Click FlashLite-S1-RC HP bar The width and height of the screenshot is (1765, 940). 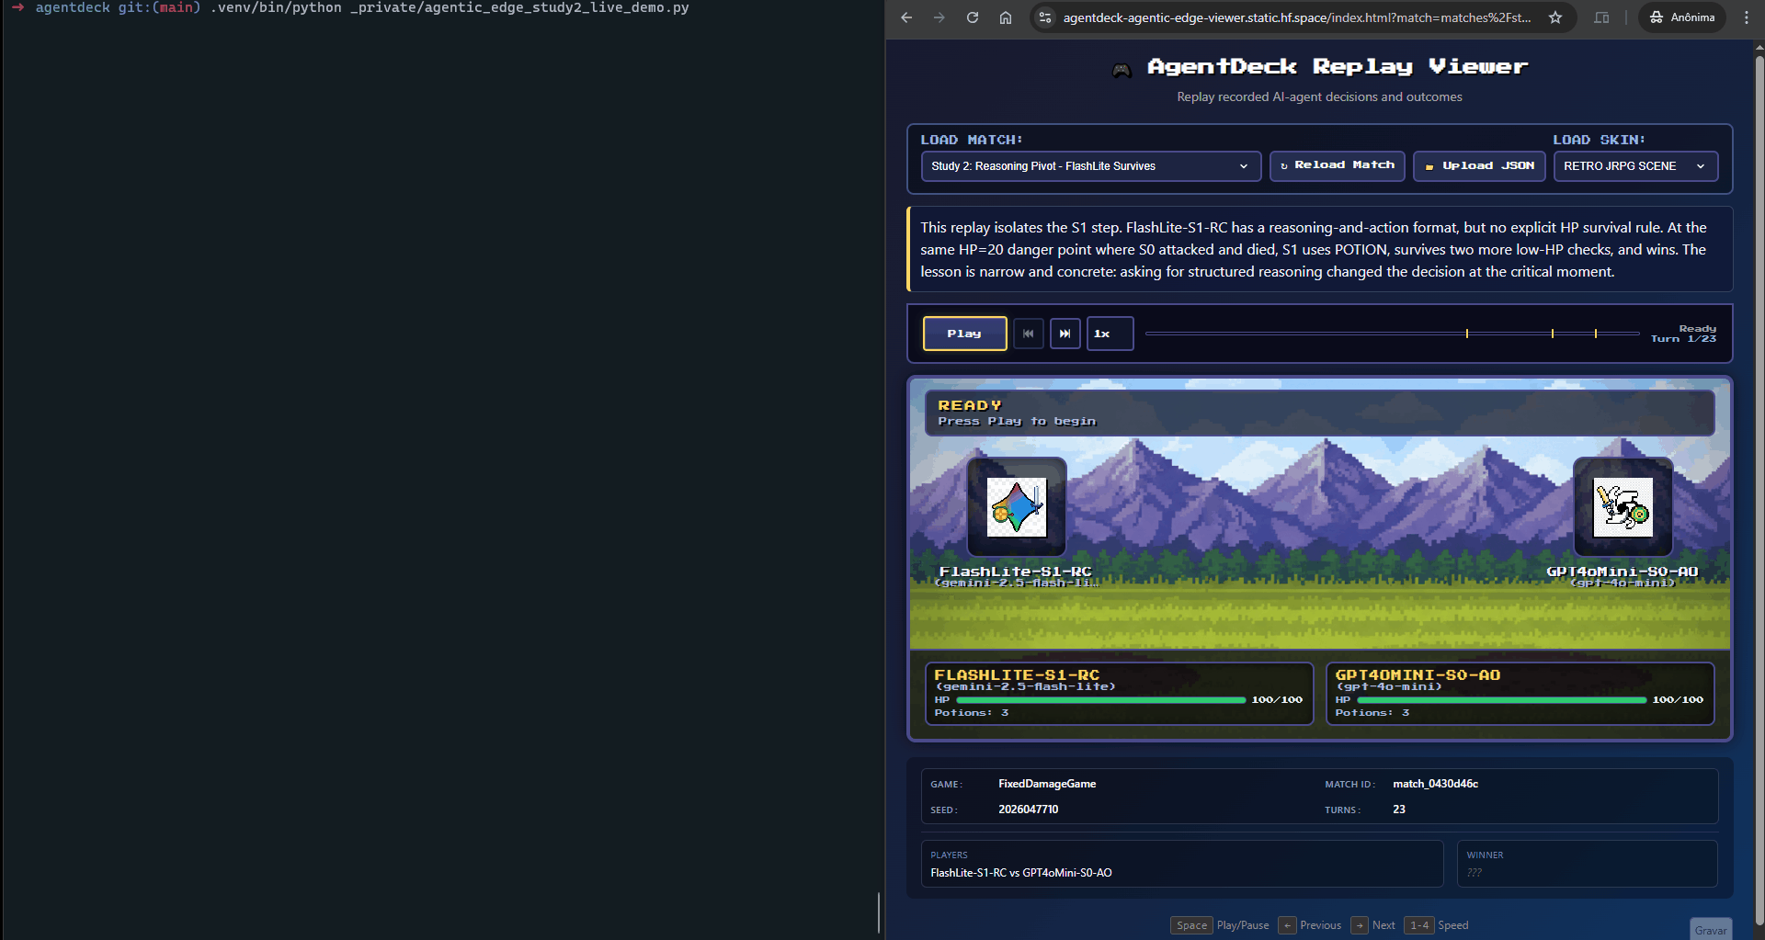[1100, 700]
